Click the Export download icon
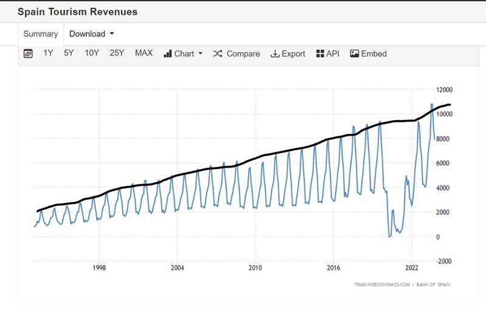This screenshot has height=324, width=486. [x=275, y=53]
